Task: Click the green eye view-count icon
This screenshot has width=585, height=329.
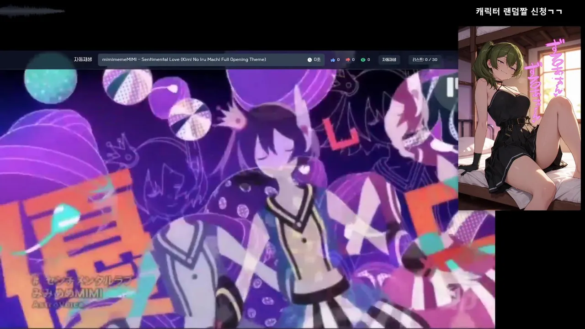Action: (x=363, y=60)
